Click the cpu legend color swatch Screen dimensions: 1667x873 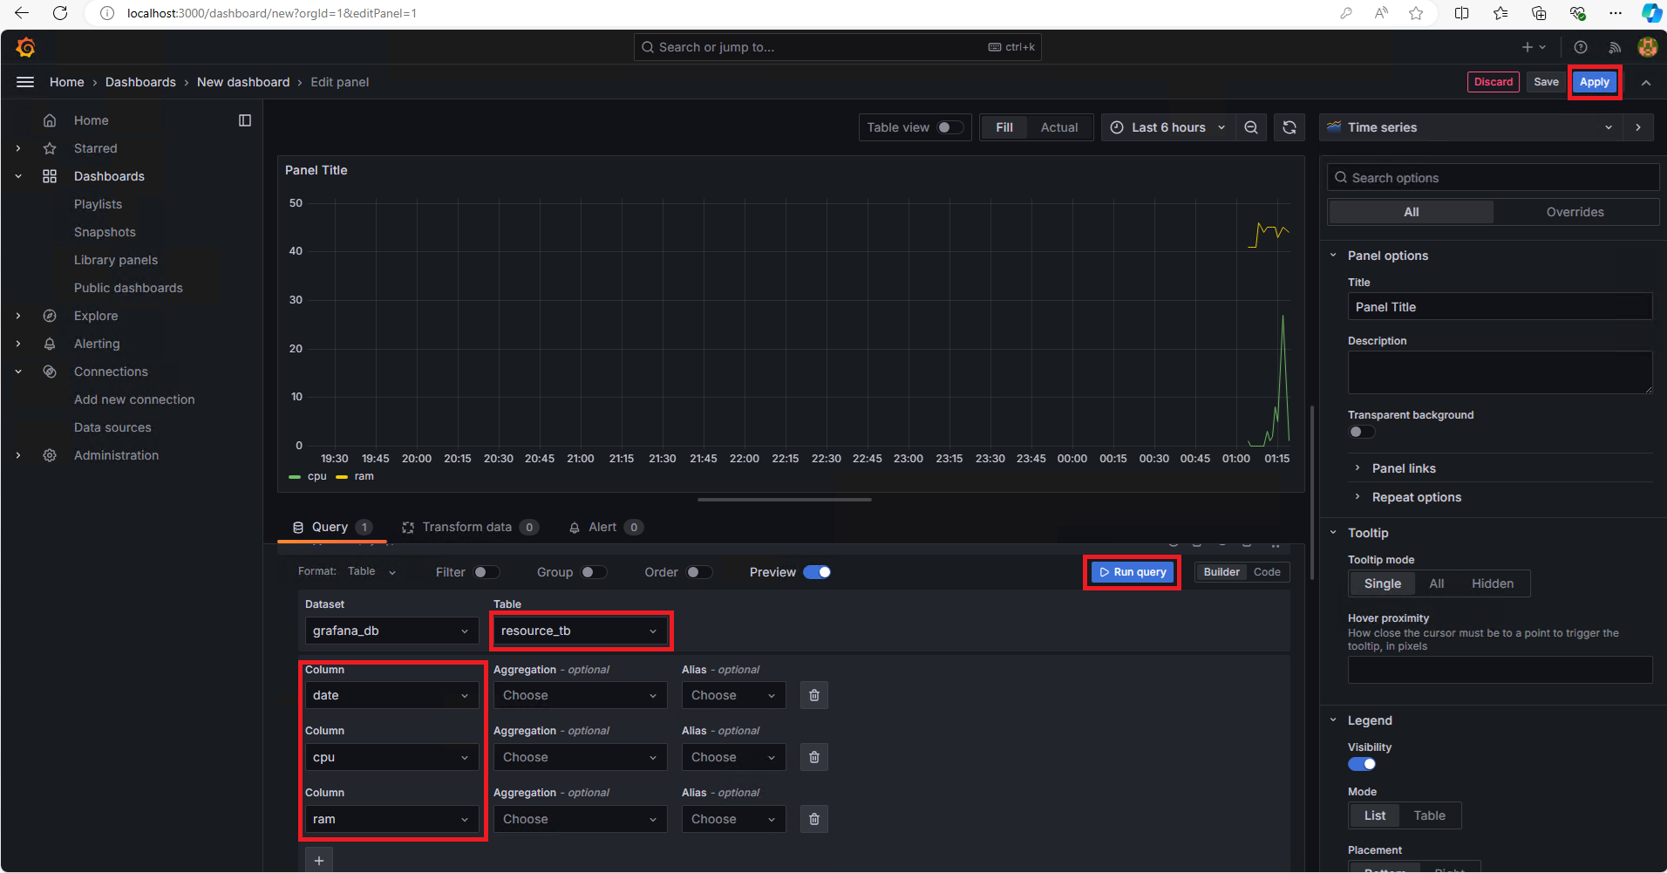point(295,477)
